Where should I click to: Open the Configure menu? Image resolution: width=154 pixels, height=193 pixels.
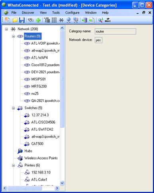(72, 13)
